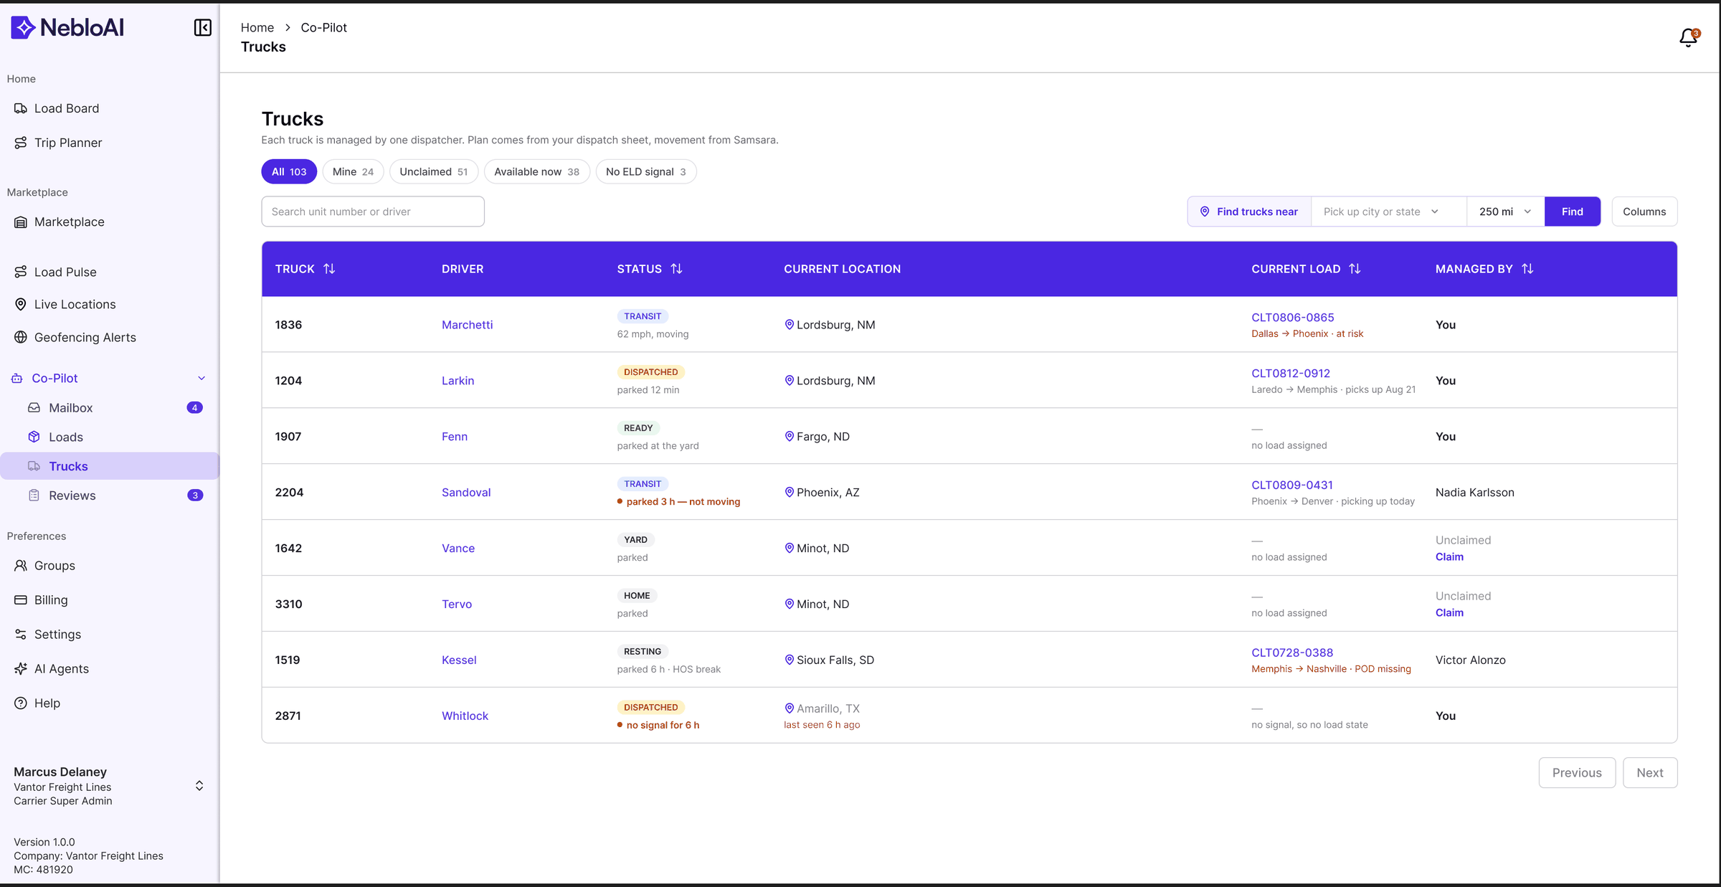The image size is (1721, 887).
Task: Click the Live Locations pin icon
Action: pyautogui.click(x=21, y=304)
